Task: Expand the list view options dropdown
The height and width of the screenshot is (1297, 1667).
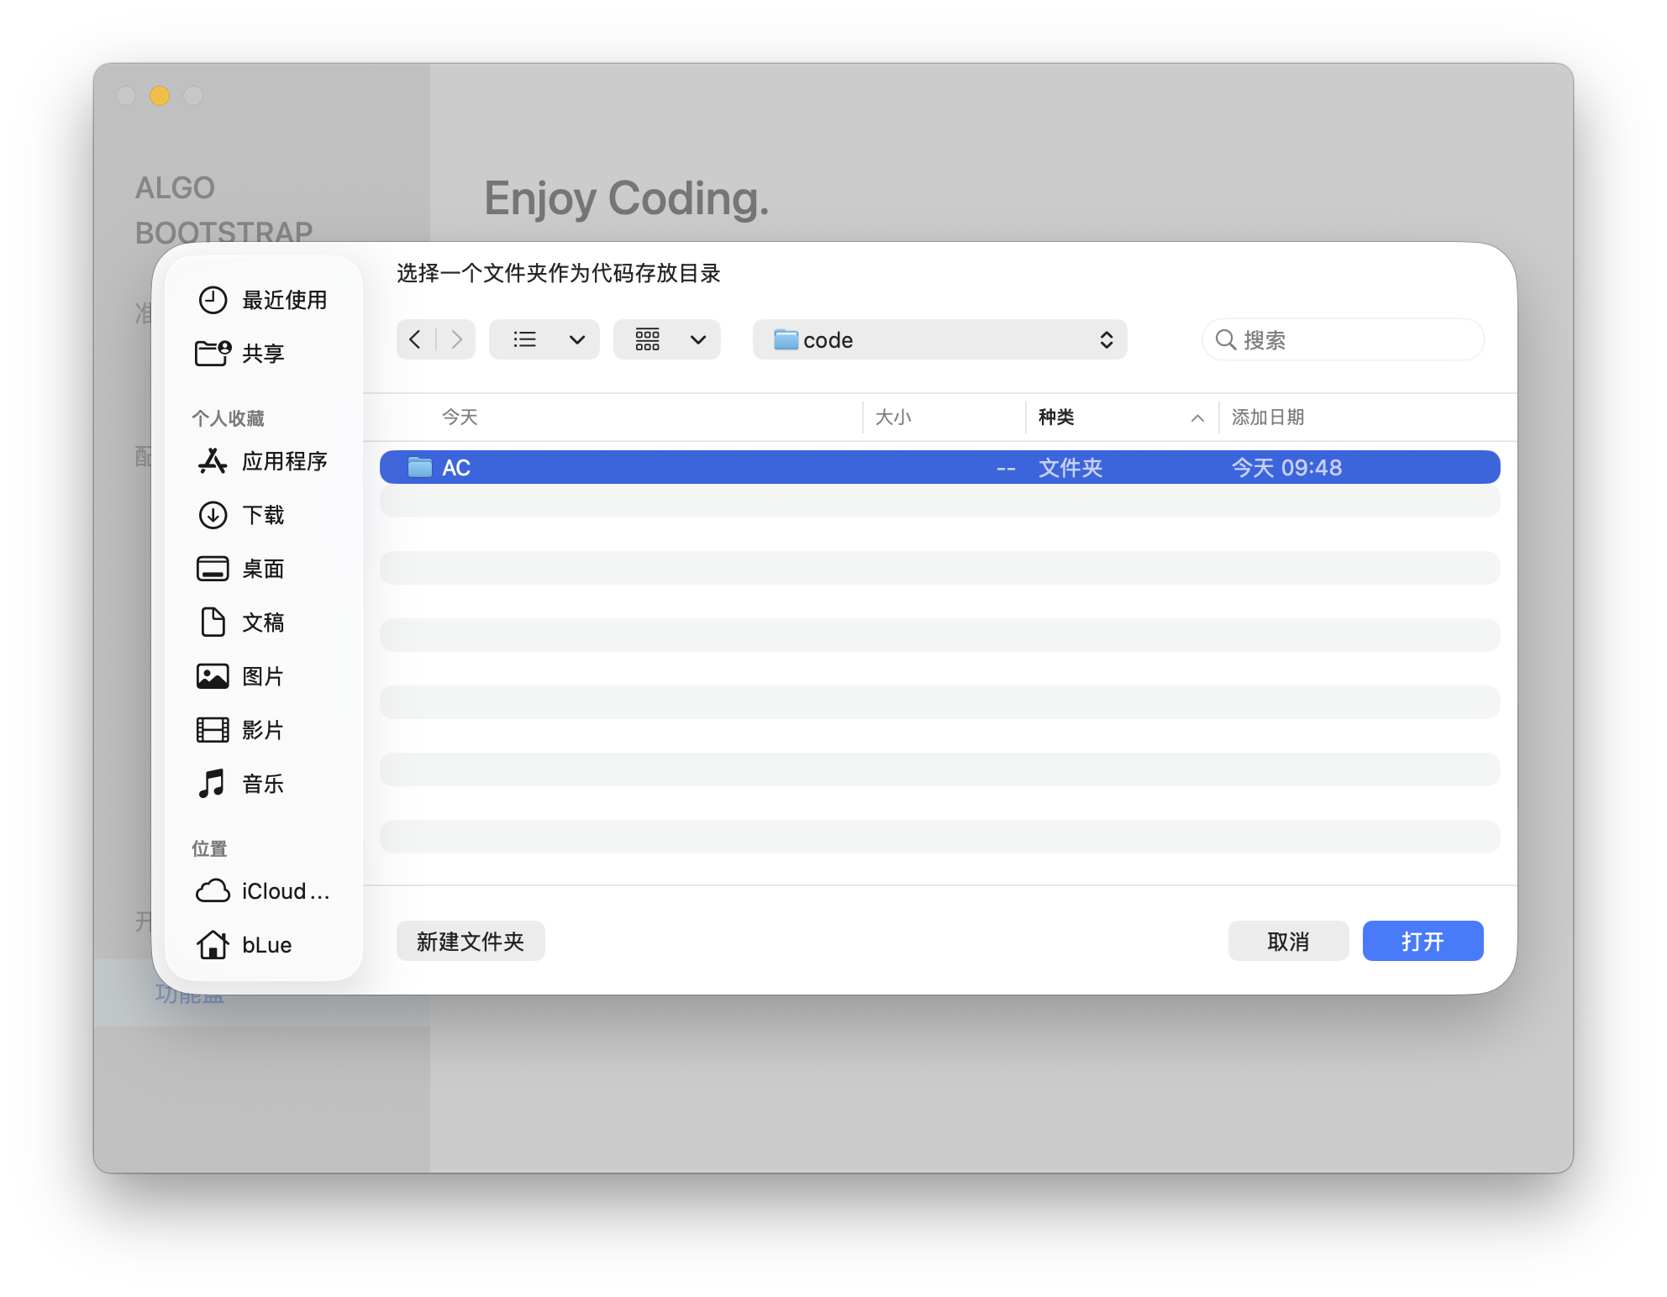Action: (576, 339)
